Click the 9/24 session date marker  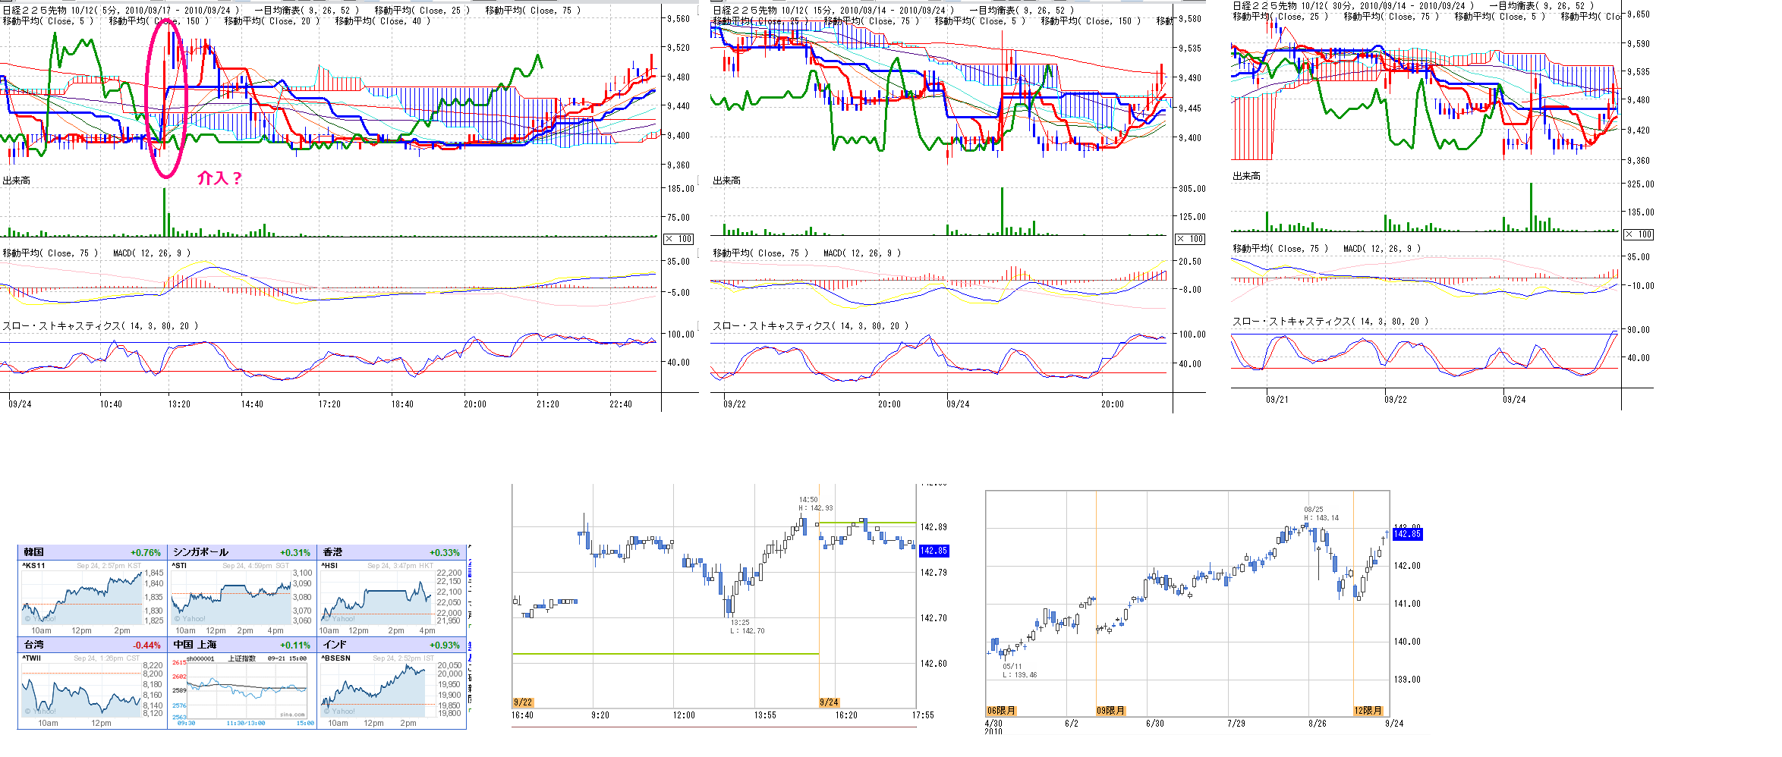coord(829,702)
